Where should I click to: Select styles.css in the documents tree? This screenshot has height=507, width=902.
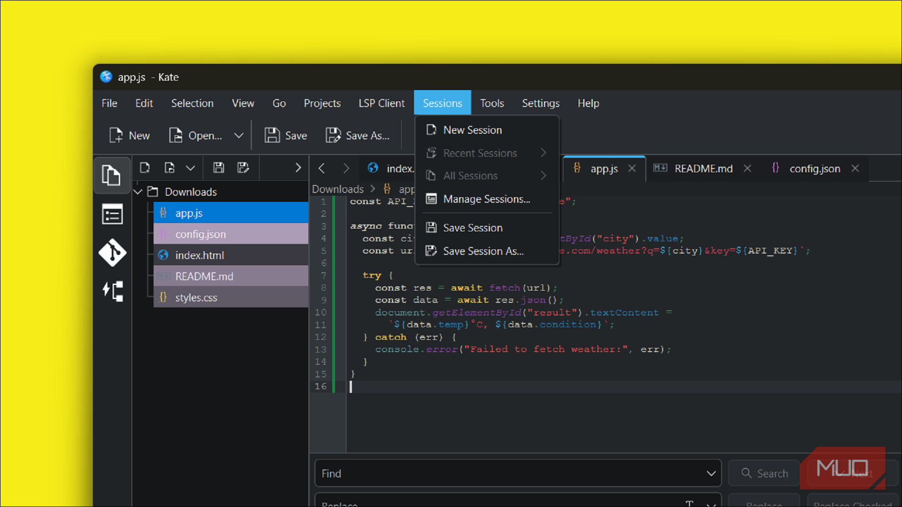pyautogui.click(x=230, y=298)
